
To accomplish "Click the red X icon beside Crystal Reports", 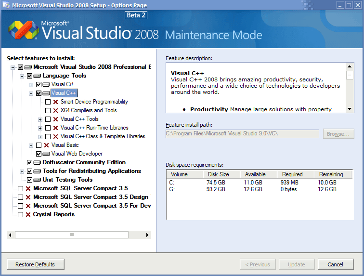I will click(28, 214).
